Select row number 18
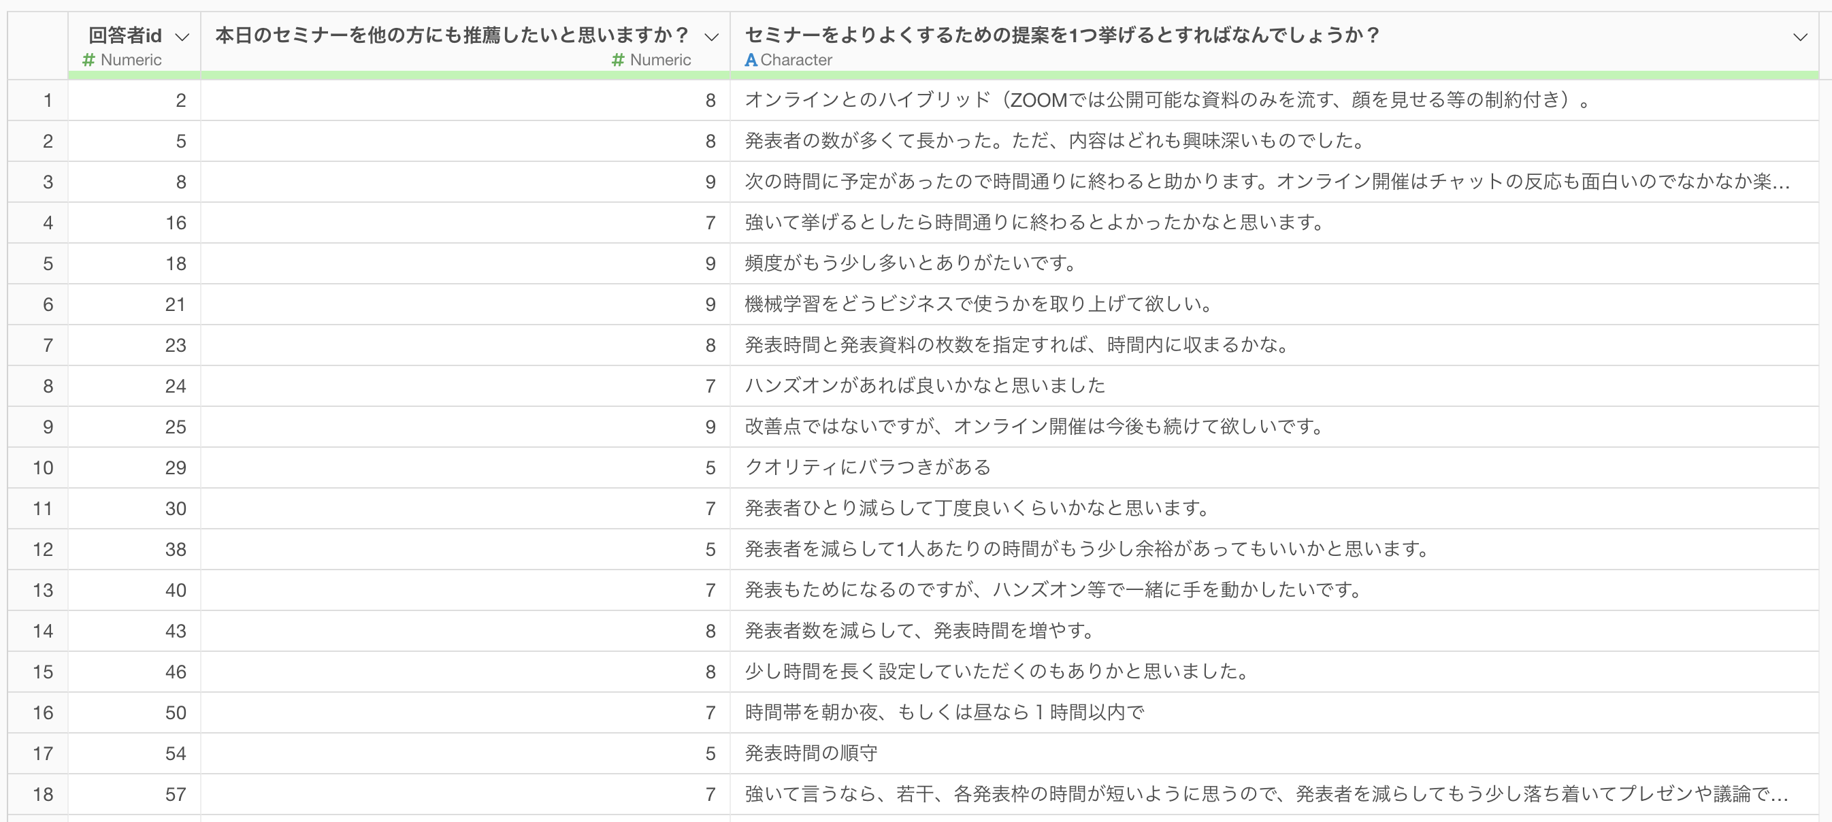 (38, 794)
